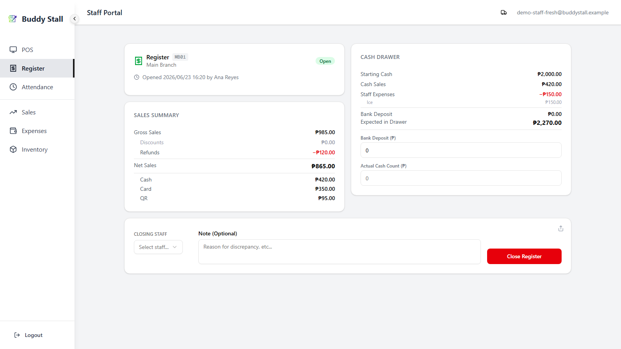
Task: Click the Buddy Stall brand name
Action: click(x=42, y=19)
